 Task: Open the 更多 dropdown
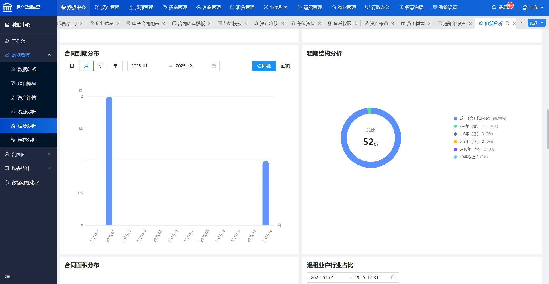[x=536, y=23]
